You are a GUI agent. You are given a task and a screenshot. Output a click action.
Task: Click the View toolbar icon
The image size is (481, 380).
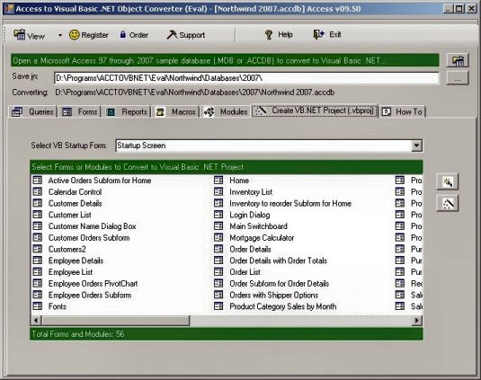19,35
